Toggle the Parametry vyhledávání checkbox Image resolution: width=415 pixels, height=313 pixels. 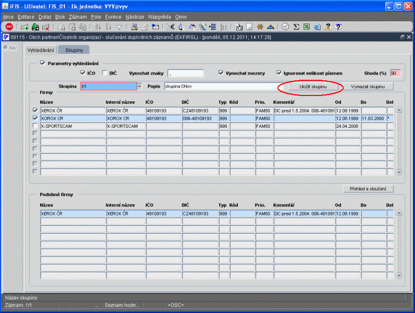[x=42, y=63]
